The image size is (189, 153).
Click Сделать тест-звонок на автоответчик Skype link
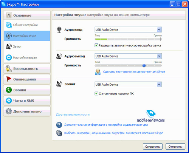click(x=134, y=72)
